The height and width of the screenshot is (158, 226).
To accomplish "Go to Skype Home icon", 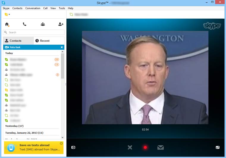I will coord(7,24).
